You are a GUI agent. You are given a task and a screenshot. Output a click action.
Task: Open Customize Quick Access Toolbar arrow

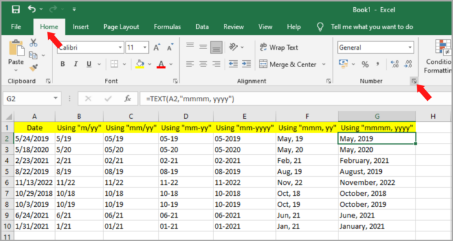point(74,10)
